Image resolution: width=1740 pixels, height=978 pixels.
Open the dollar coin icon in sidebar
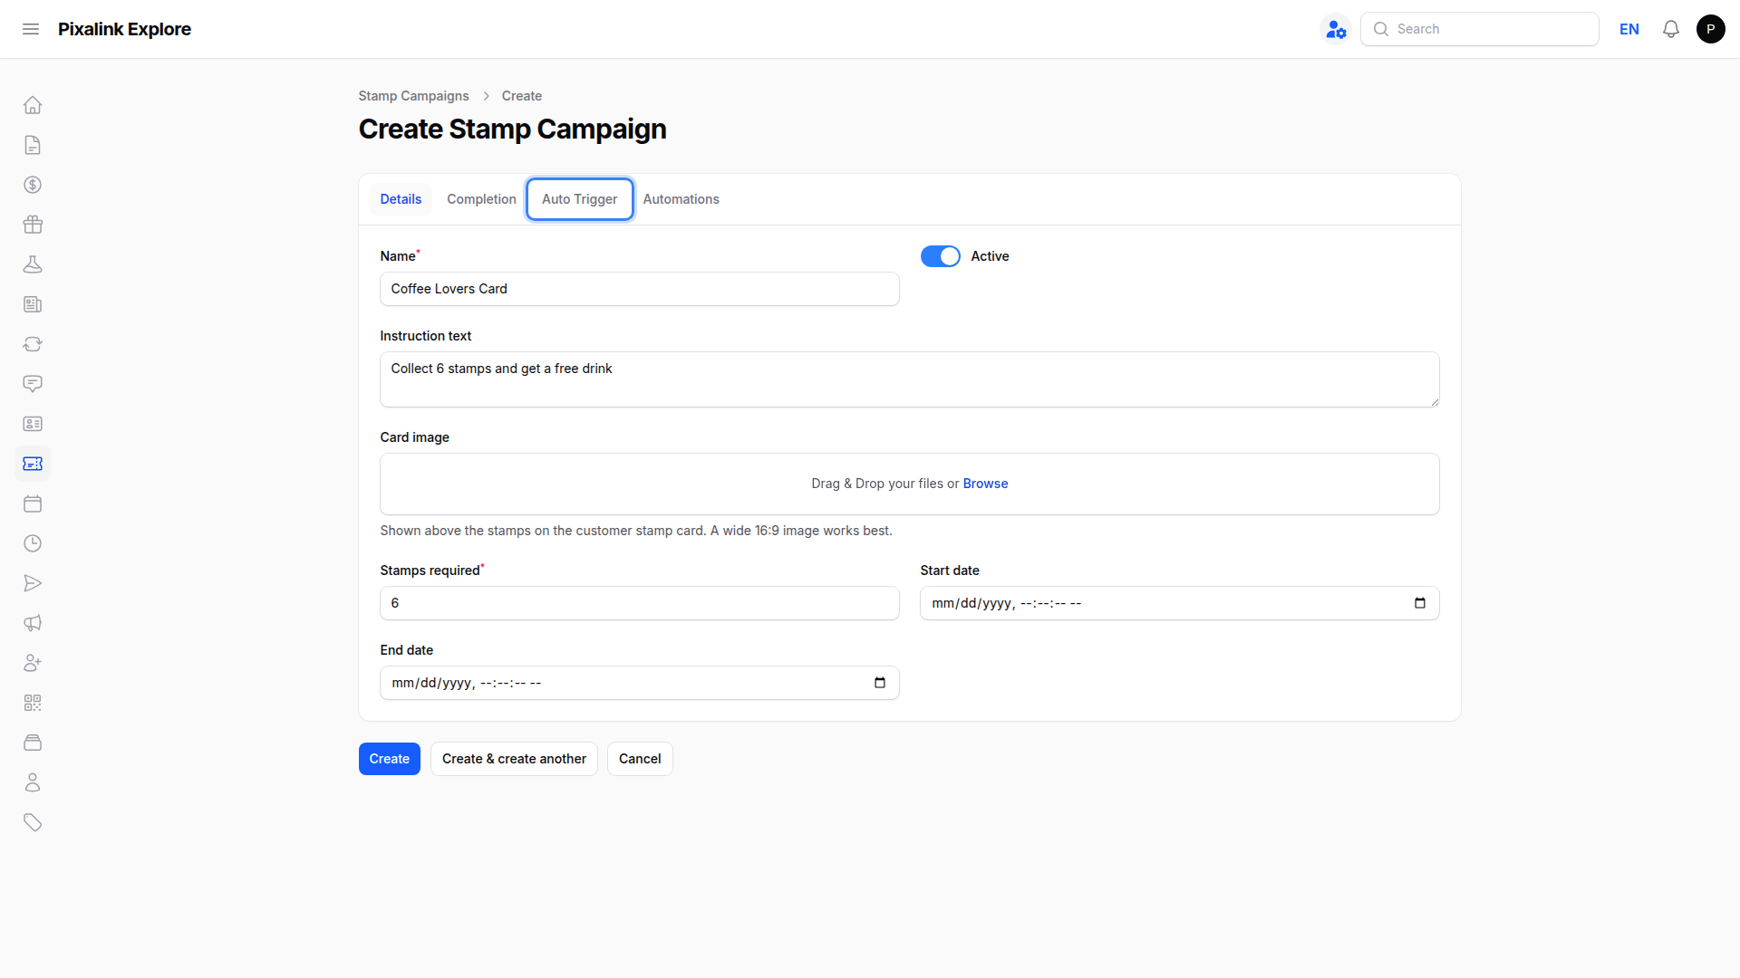(x=33, y=185)
